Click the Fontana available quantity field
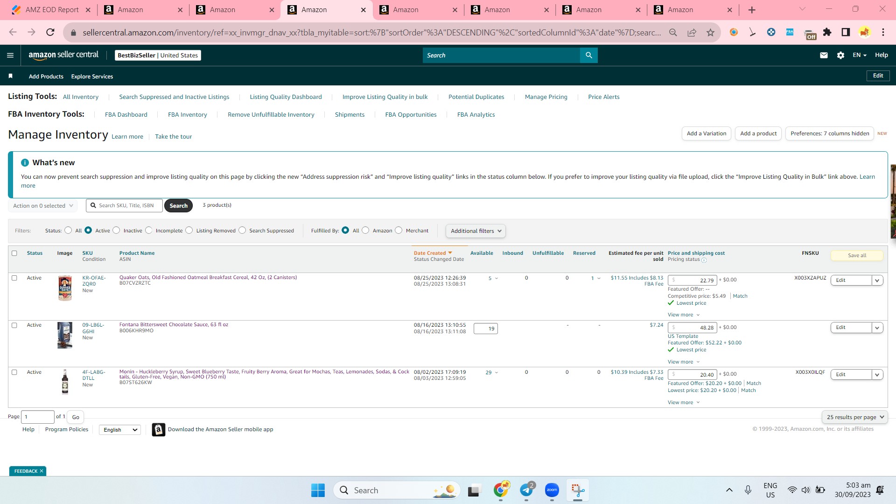896x504 pixels. click(x=486, y=329)
